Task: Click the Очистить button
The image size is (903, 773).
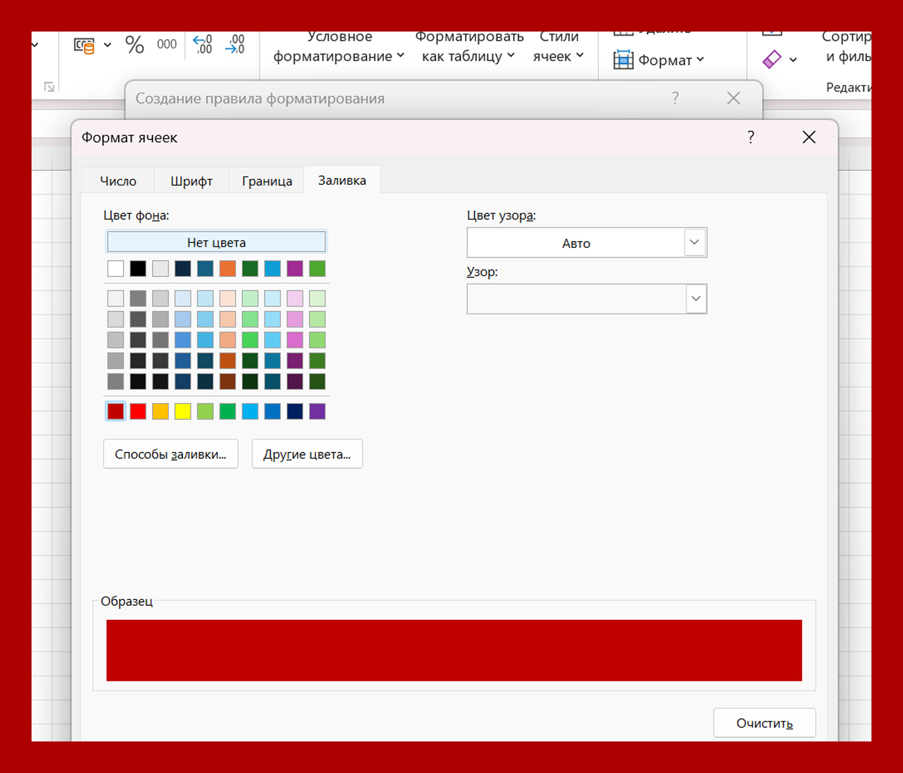Action: (764, 723)
